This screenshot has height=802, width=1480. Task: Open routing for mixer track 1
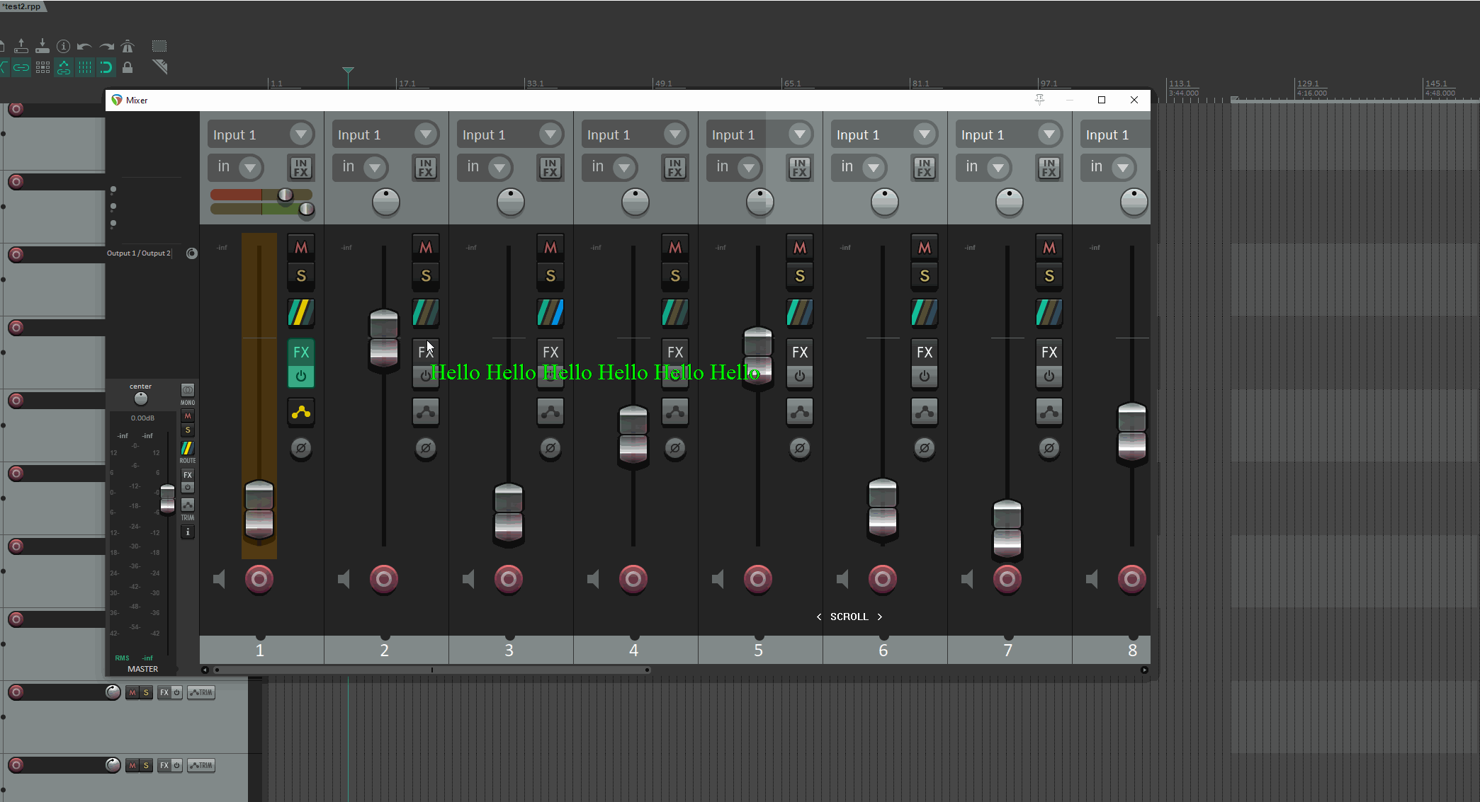[x=301, y=312]
